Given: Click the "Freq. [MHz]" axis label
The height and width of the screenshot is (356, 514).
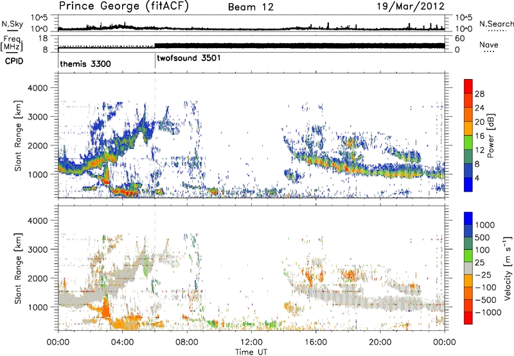Looking at the screenshot, I should coord(12,43).
